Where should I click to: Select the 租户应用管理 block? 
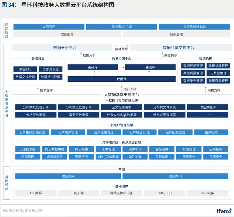104,132
